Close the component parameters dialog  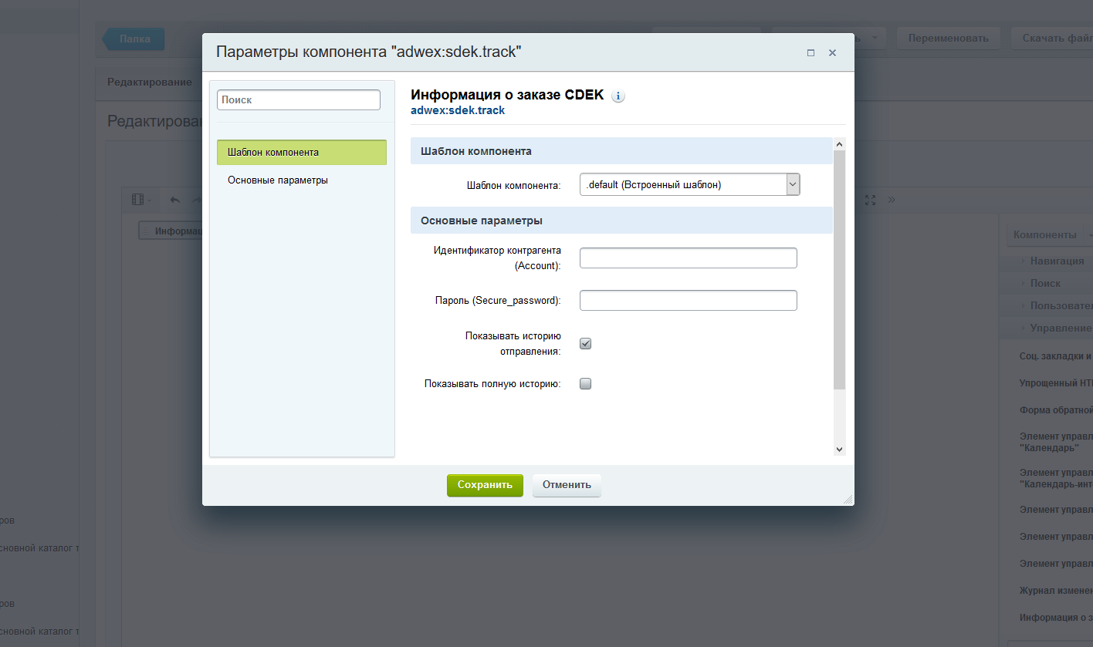tap(832, 53)
